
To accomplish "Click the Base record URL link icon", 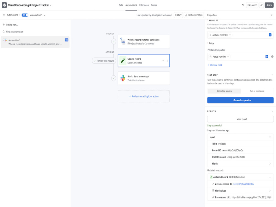I will tap(213, 197).
